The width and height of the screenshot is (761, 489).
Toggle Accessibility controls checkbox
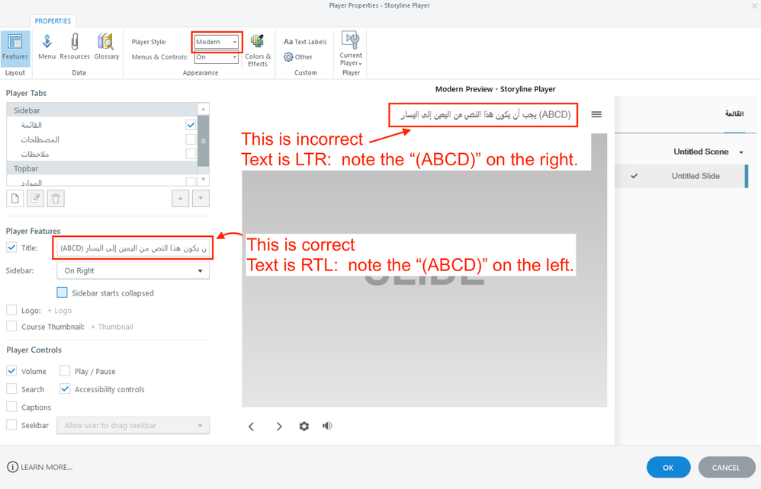coord(65,388)
